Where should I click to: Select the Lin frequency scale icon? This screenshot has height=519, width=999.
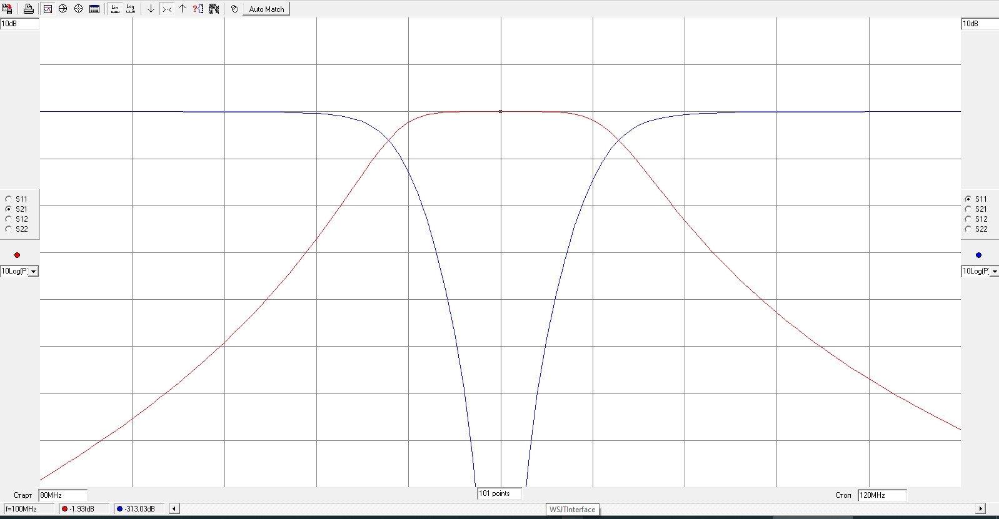coord(115,9)
